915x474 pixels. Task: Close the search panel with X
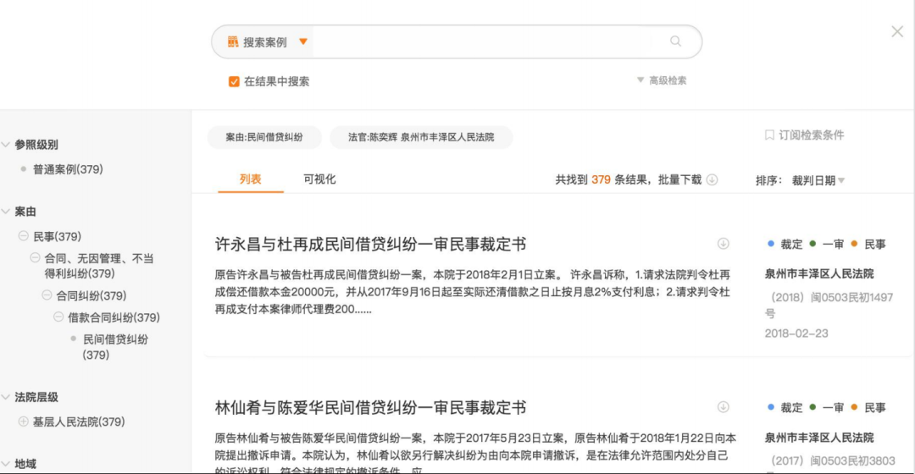tap(897, 32)
